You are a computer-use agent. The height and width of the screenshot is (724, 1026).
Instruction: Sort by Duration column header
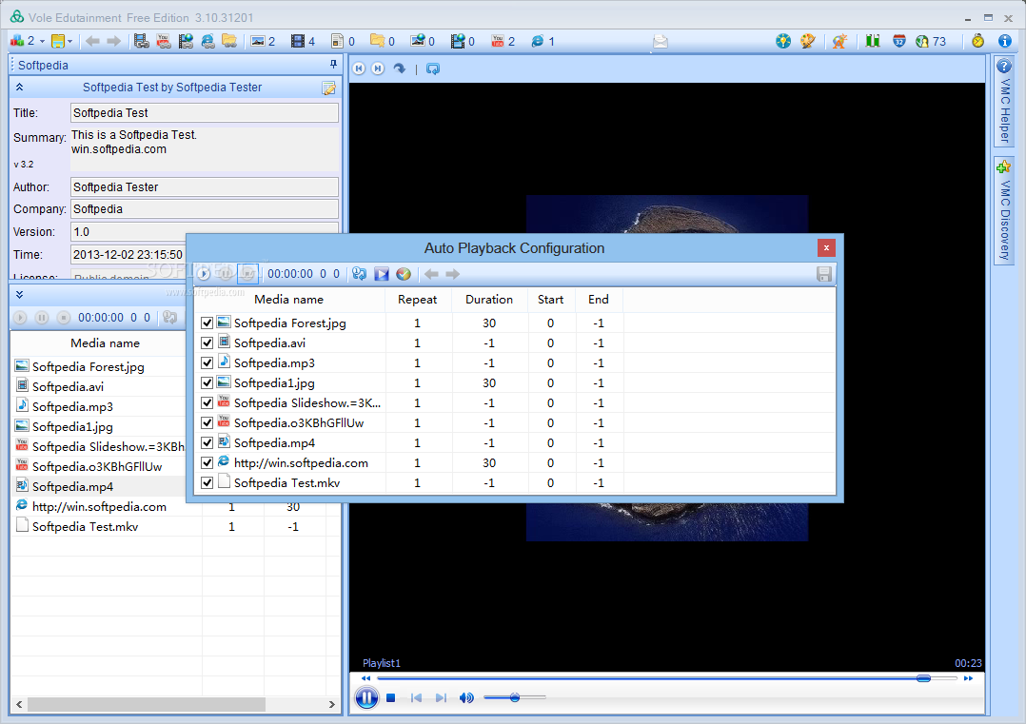489,300
